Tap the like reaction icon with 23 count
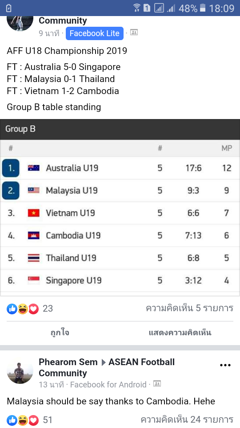 (12, 309)
